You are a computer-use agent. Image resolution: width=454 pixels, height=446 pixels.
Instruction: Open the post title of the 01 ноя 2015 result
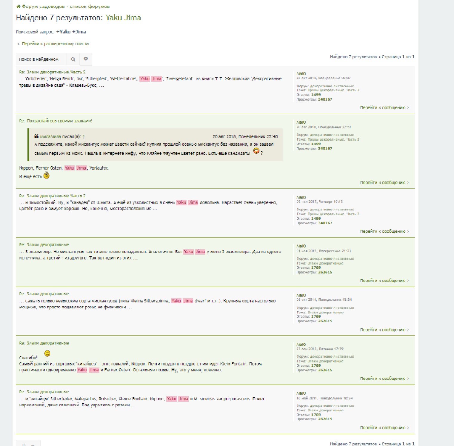click(x=44, y=245)
